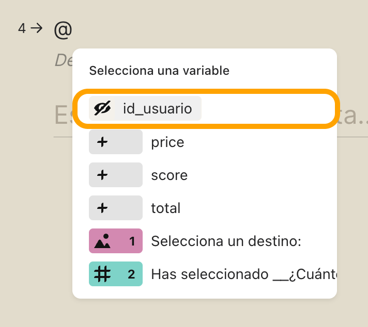The height and width of the screenshot is (327, 368).
Task: Click the number 4 question label
Action: point(22,28)
